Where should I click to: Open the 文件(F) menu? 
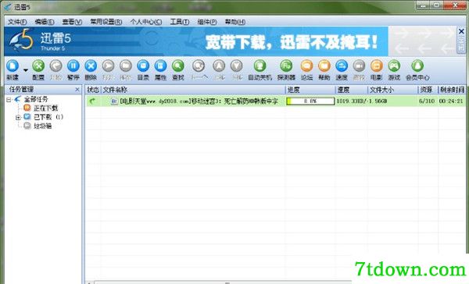coord(17,22)
